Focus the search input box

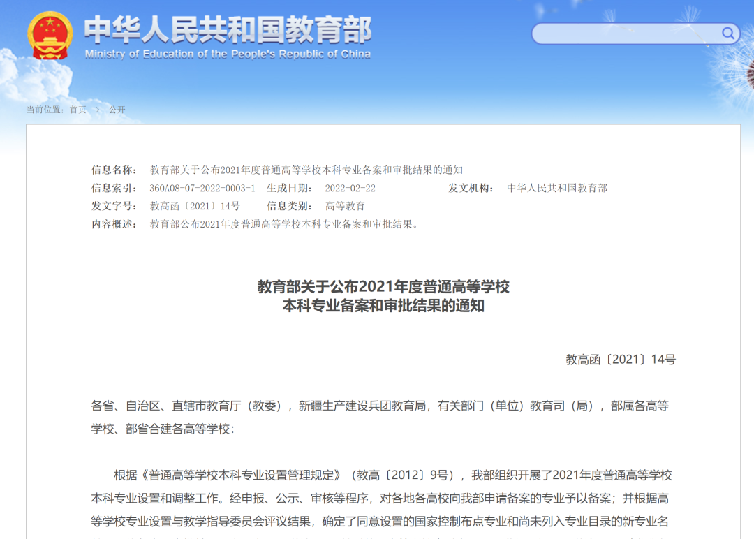pos(625,34)
